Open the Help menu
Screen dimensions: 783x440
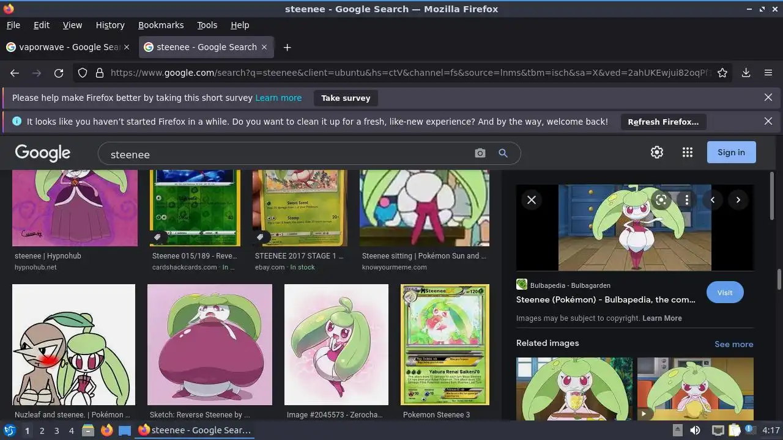click(x=240, y=25)
